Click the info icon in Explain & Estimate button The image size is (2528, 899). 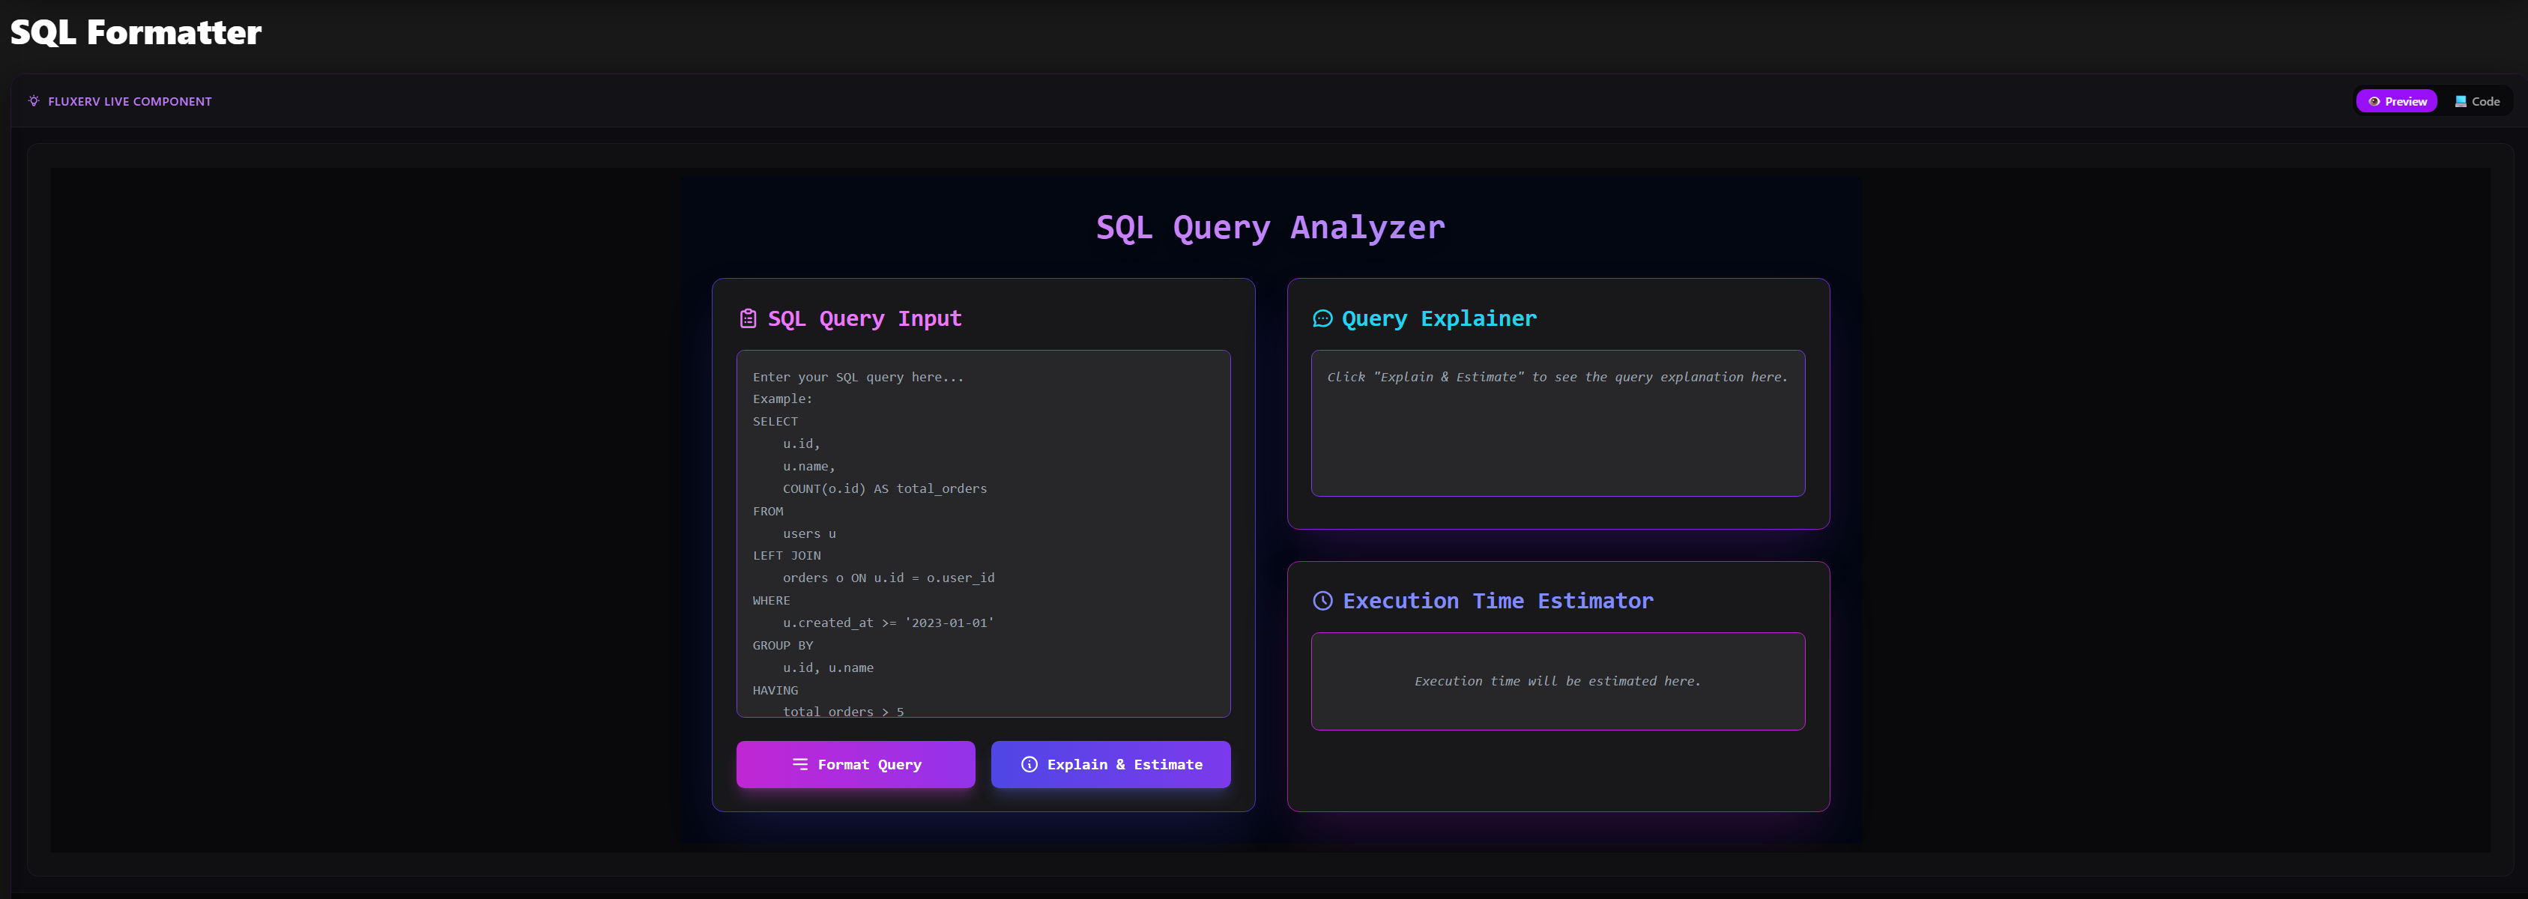[x=1029, y=765]
